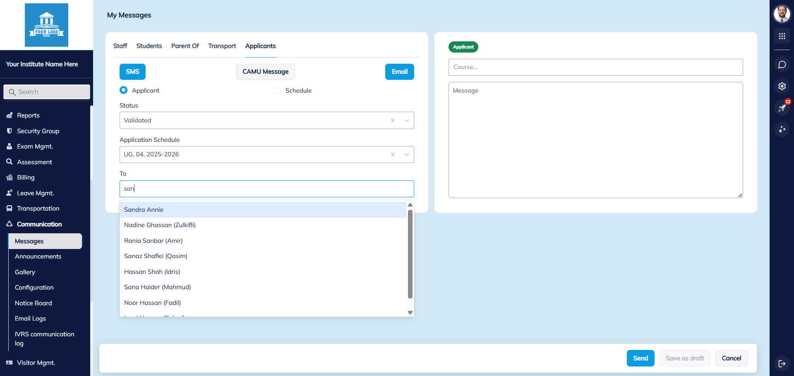Enable the SMS message mode
The width and height of the screenshot is (794, 376).
pos(132,72)
